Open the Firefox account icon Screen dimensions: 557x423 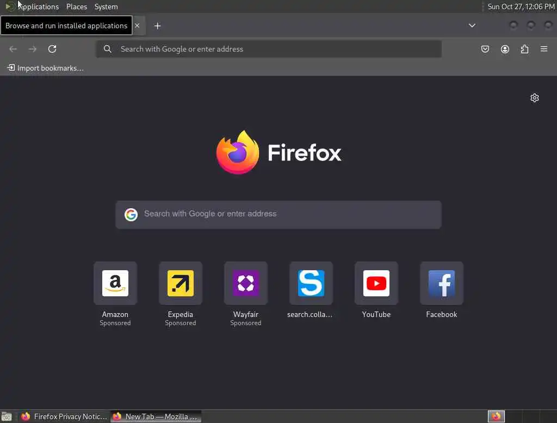point(505,49)
